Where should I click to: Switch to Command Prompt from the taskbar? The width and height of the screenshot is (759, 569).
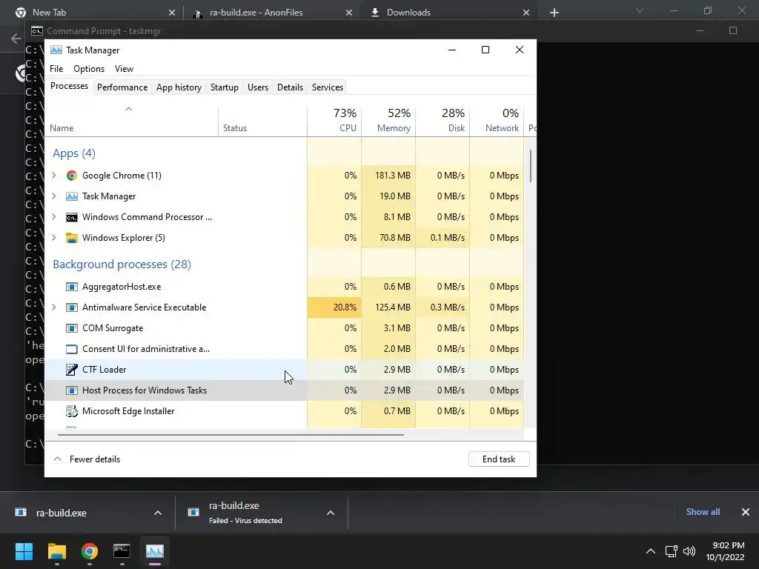[122, 551]
